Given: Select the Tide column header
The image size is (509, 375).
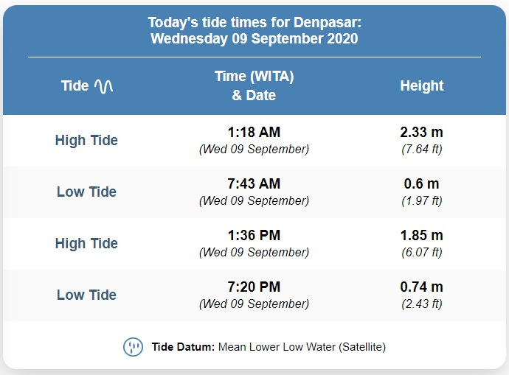Looking at the screenshot, I should click(x=87, y=86).
